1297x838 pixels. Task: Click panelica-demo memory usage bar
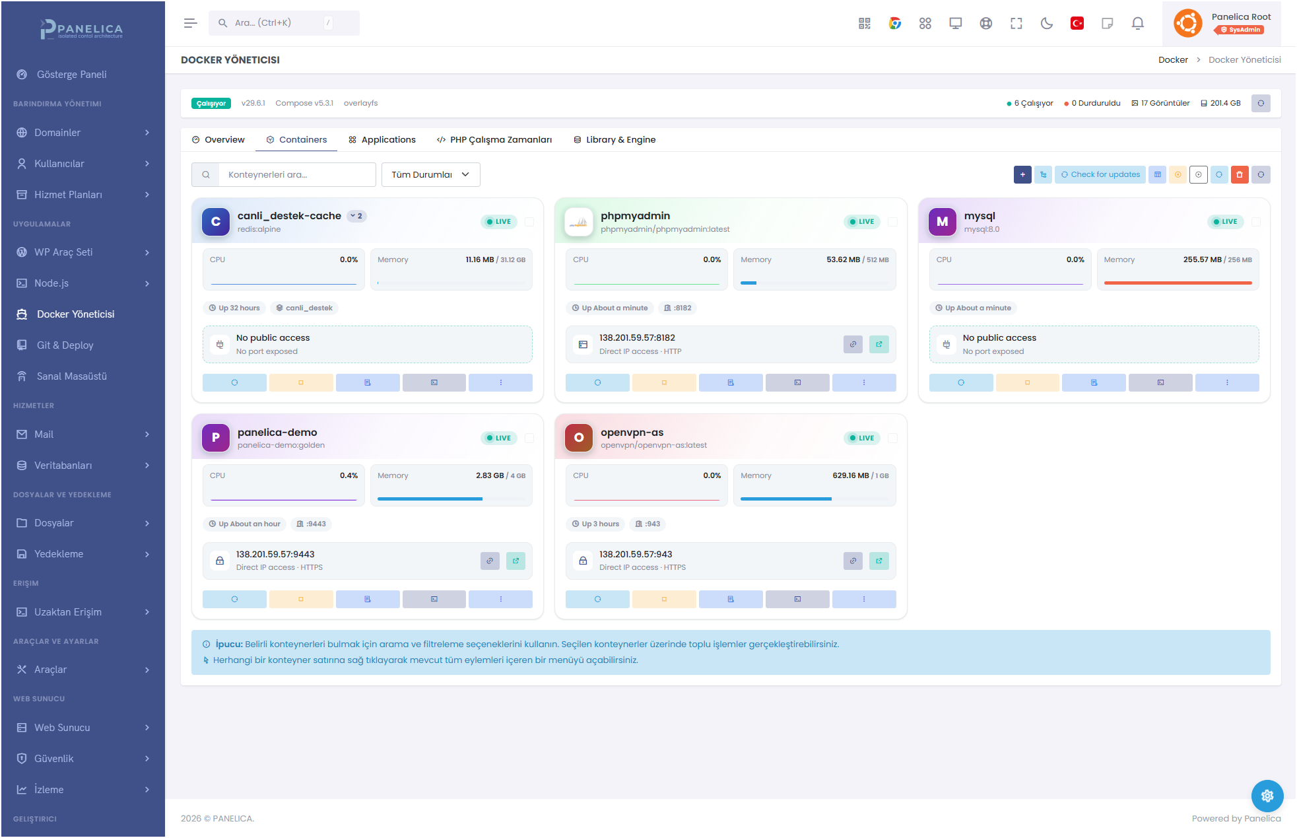(451, 499)
